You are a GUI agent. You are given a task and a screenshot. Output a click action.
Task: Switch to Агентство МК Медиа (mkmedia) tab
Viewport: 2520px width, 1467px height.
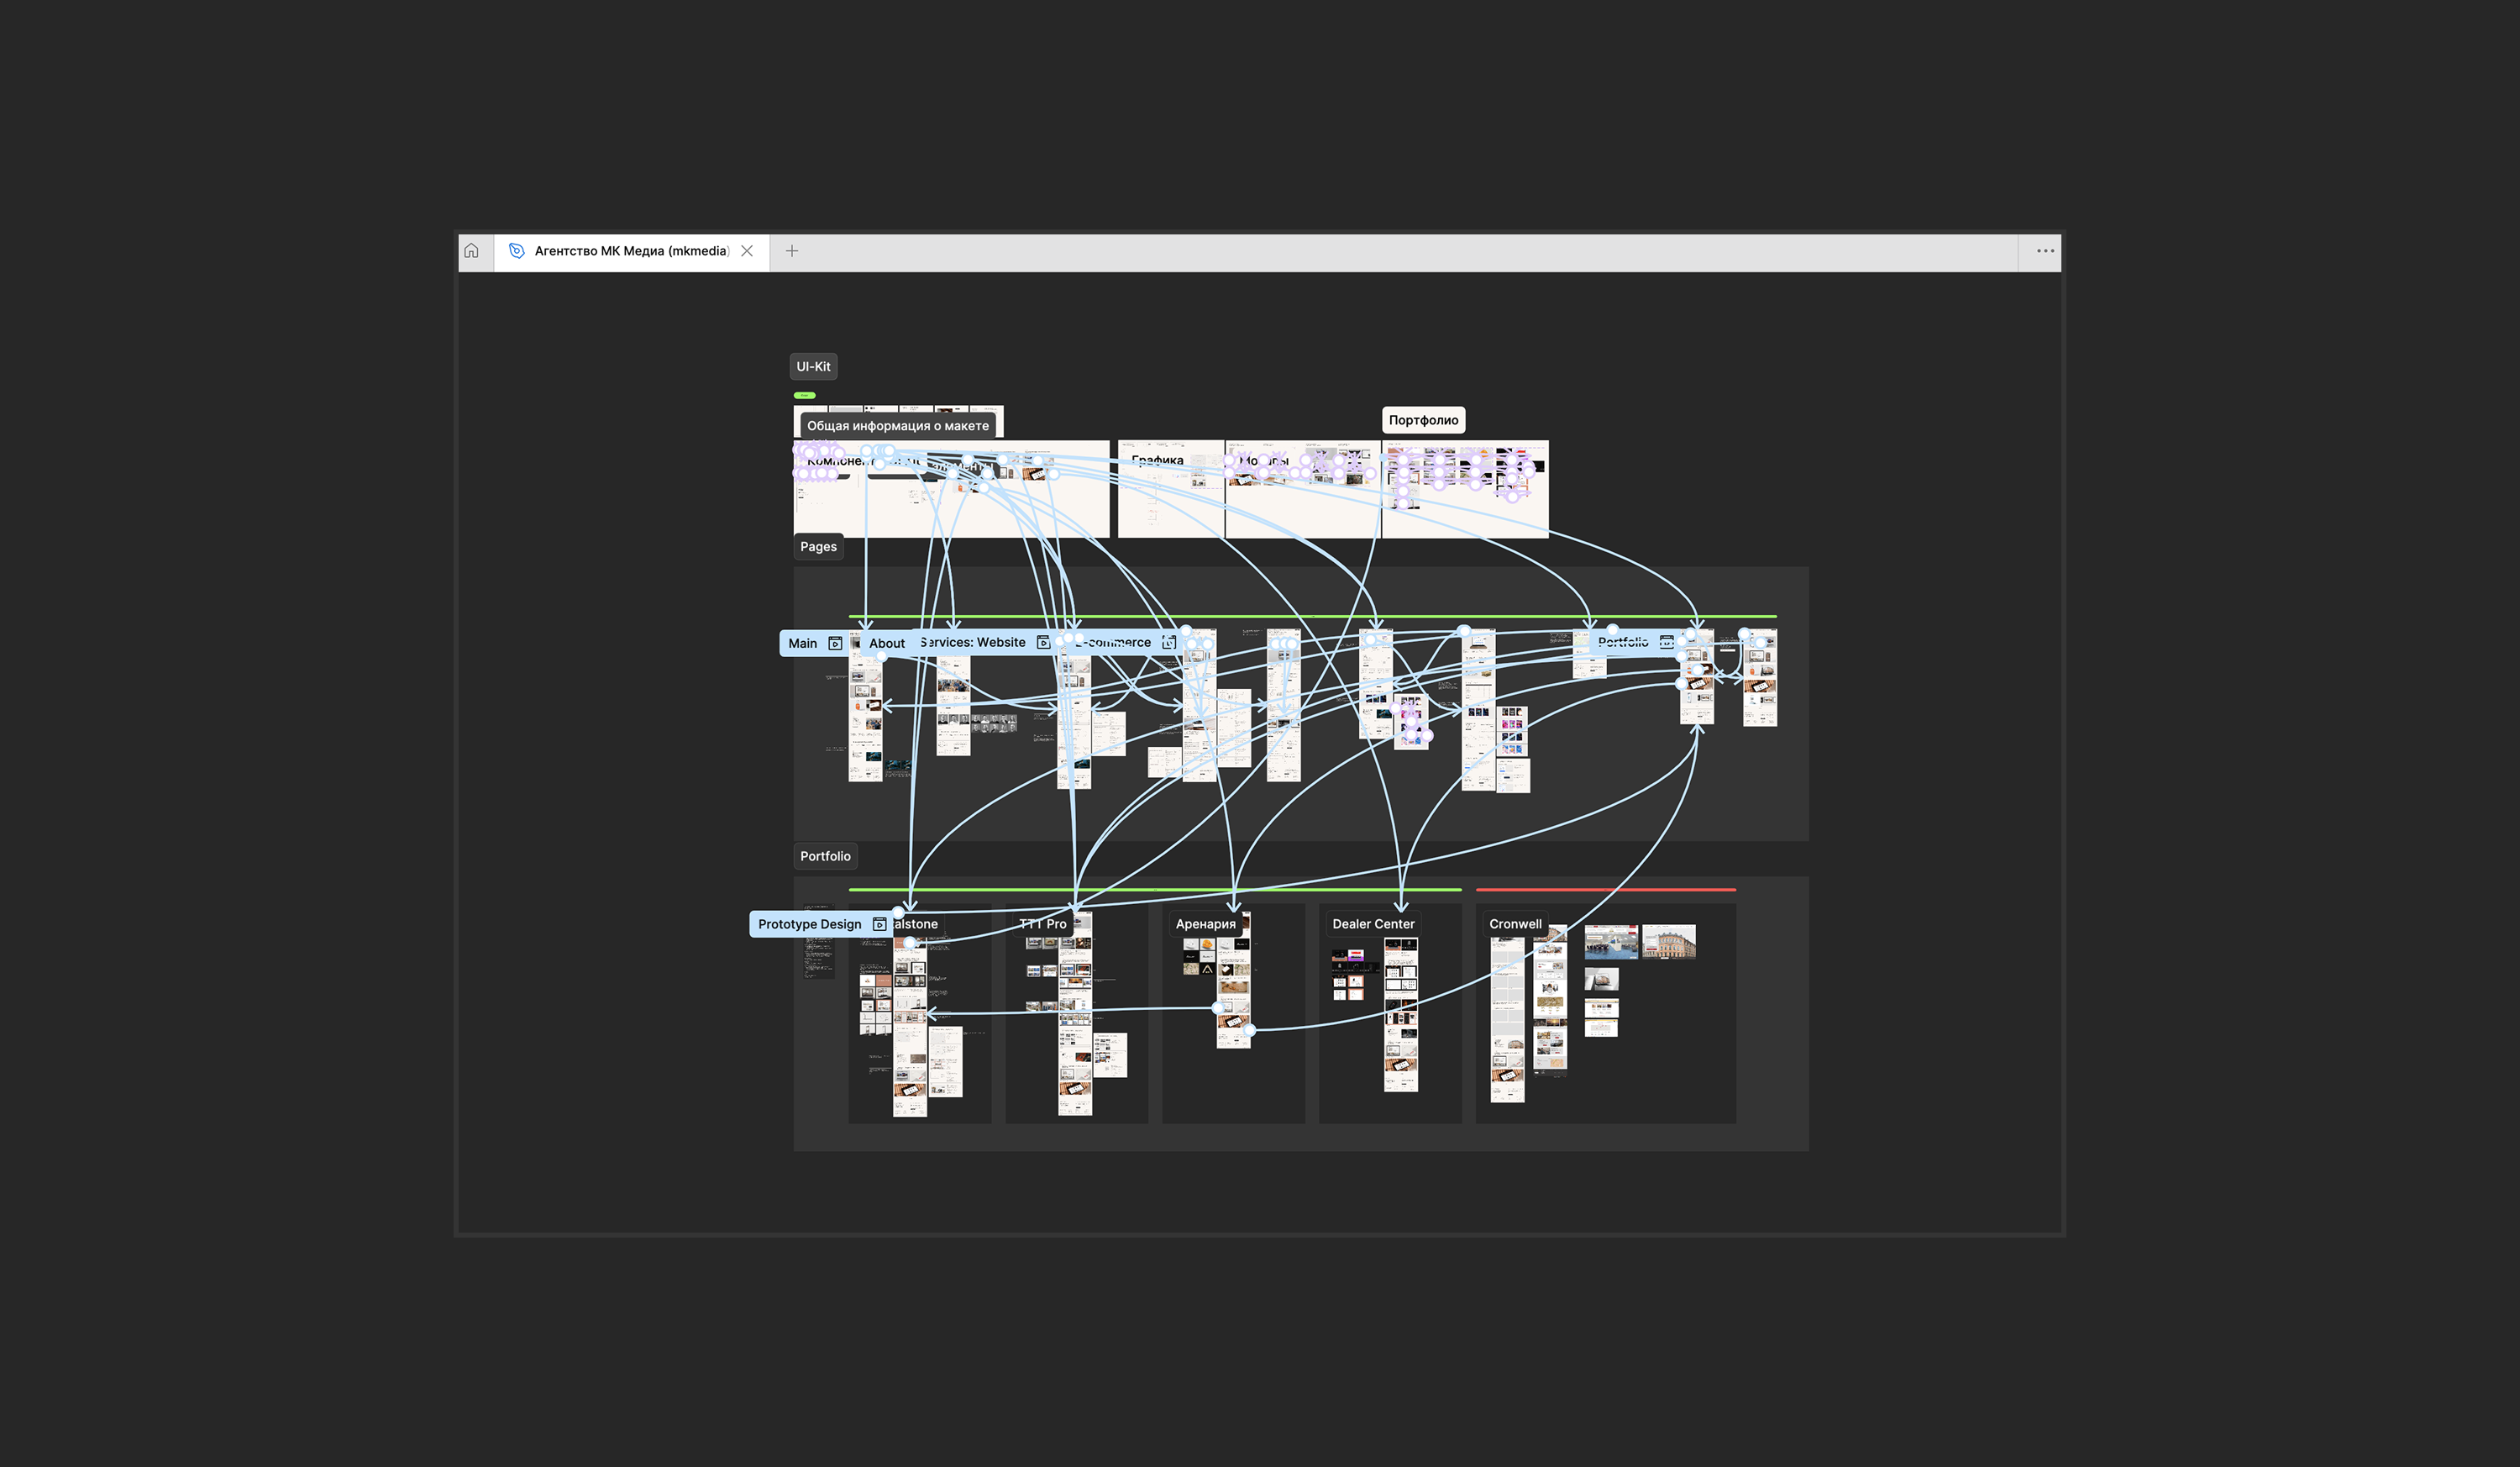pos(630,251)
